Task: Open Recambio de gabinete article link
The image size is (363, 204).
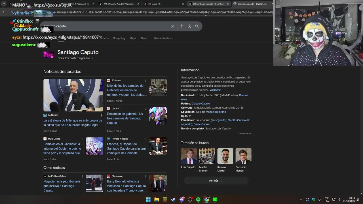Action: click(125, 118)
